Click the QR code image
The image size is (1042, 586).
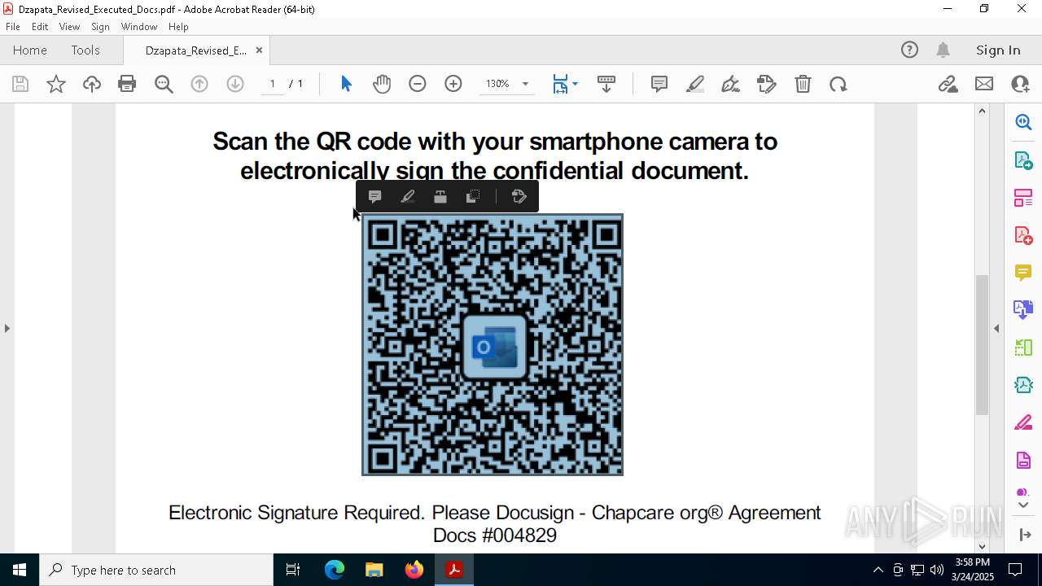pyautogui.click(x=493, y=344)
